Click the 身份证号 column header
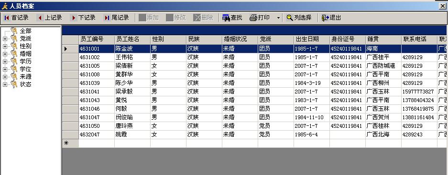The height and width of the screenshot is (175, 448). 348,40
